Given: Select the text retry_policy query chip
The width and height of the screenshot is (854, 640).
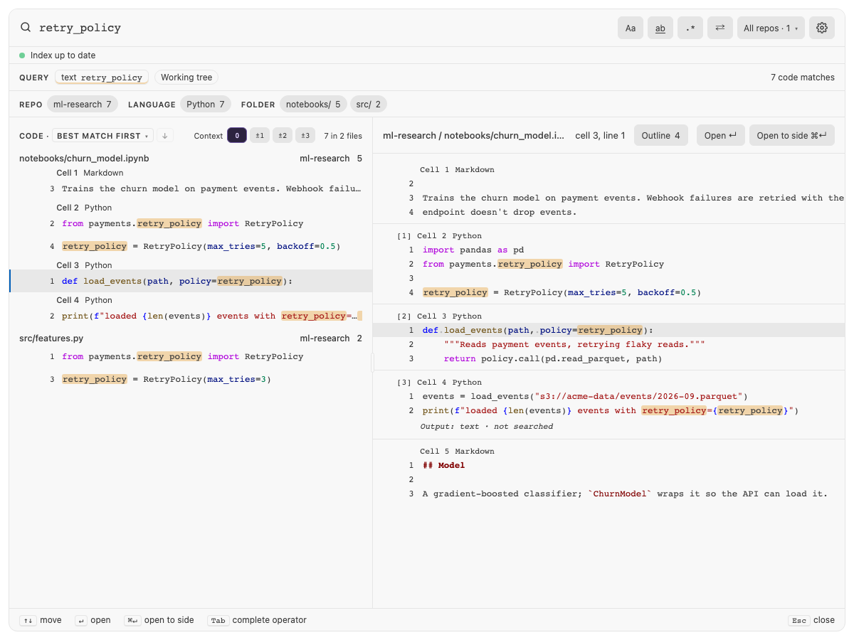Looking at the screenshot, I should pos(102,78).
